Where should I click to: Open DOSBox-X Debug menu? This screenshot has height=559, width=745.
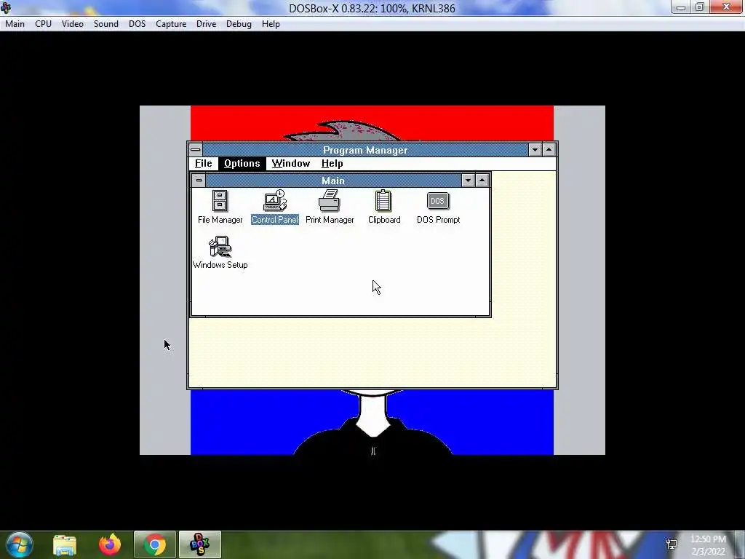(x=239, y=24)
